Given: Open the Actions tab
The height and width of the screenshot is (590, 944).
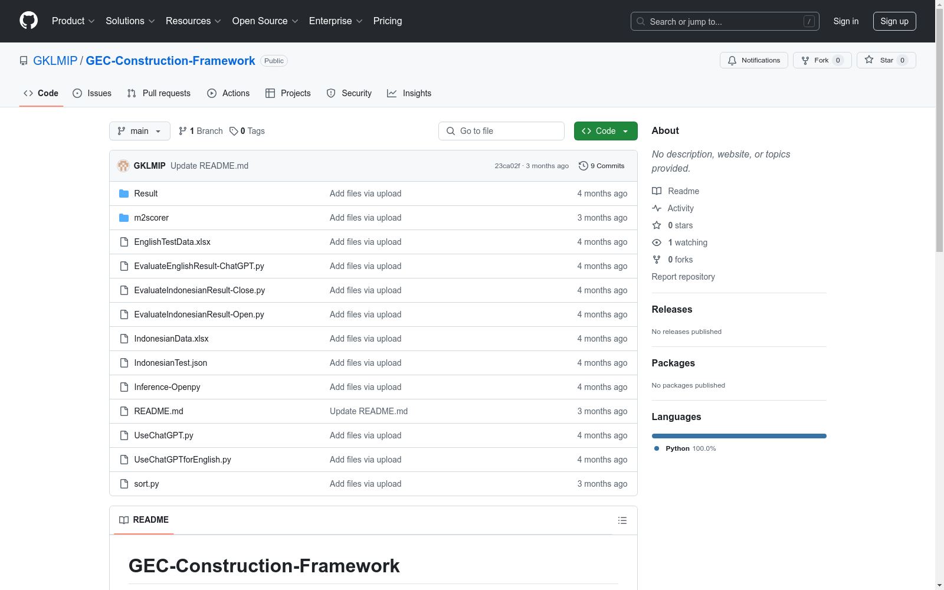Looking at the screenshot, I should 229,93.
